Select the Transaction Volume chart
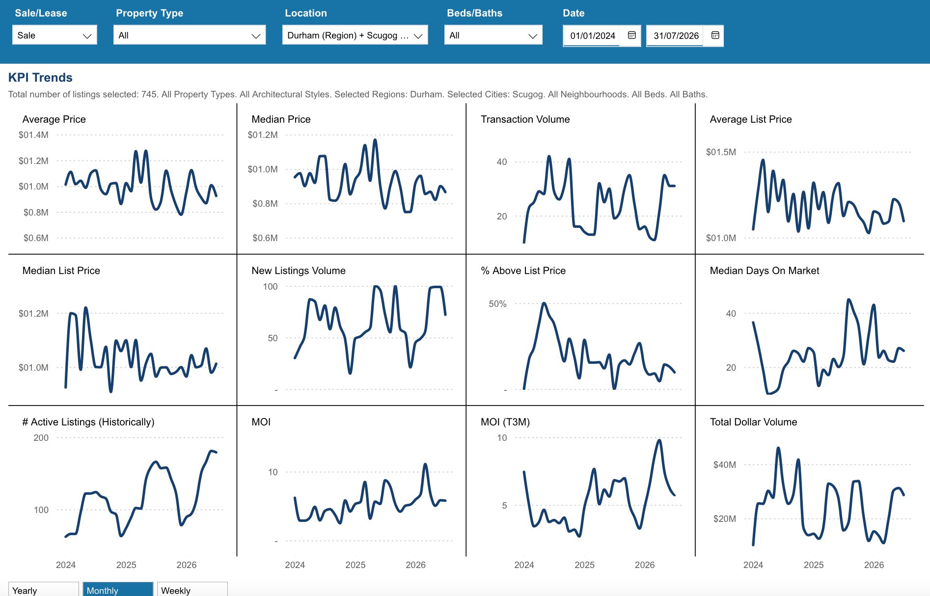 pyautogui.click(x=580, y=179)
